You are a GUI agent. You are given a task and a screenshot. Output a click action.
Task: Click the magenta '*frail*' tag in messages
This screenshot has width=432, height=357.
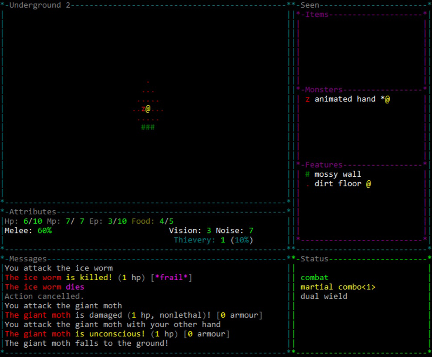click(x=171, y=278)
